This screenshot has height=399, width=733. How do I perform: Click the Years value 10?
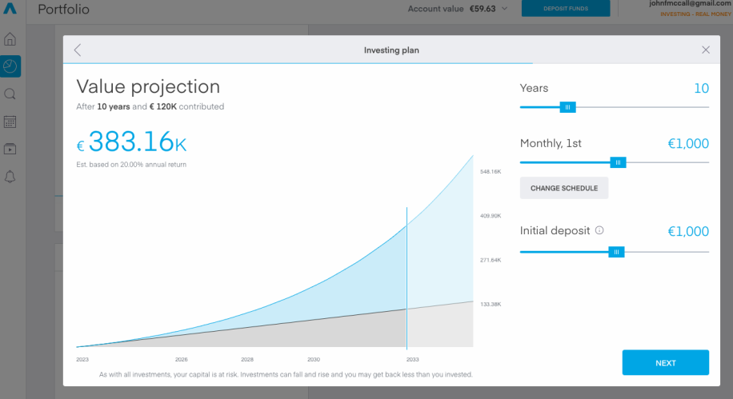[701, 88]
